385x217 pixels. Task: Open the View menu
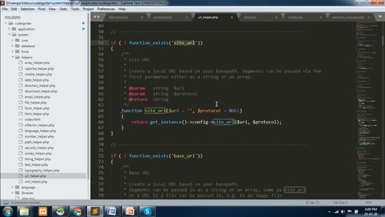[52, 9]
